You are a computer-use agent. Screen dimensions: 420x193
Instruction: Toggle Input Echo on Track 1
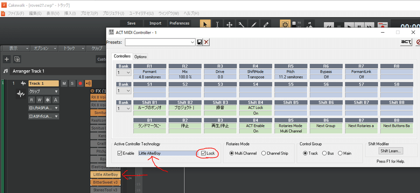[88, 83]
